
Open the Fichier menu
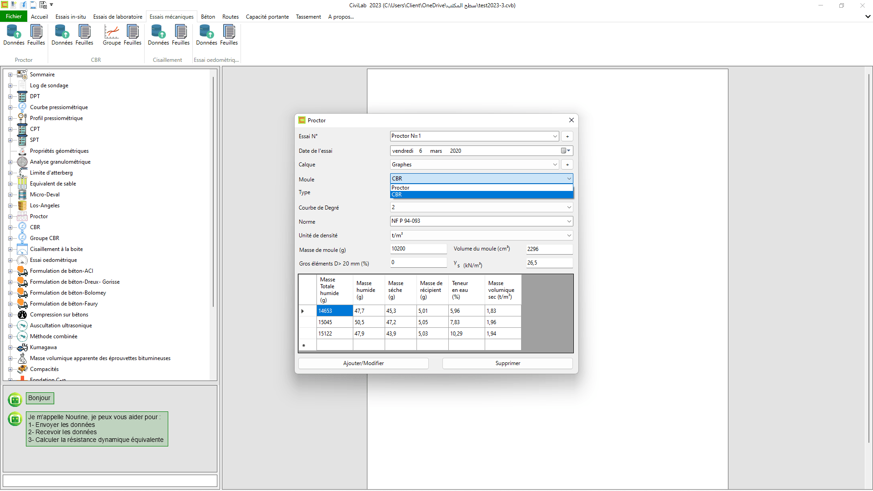tap(14, 16)
